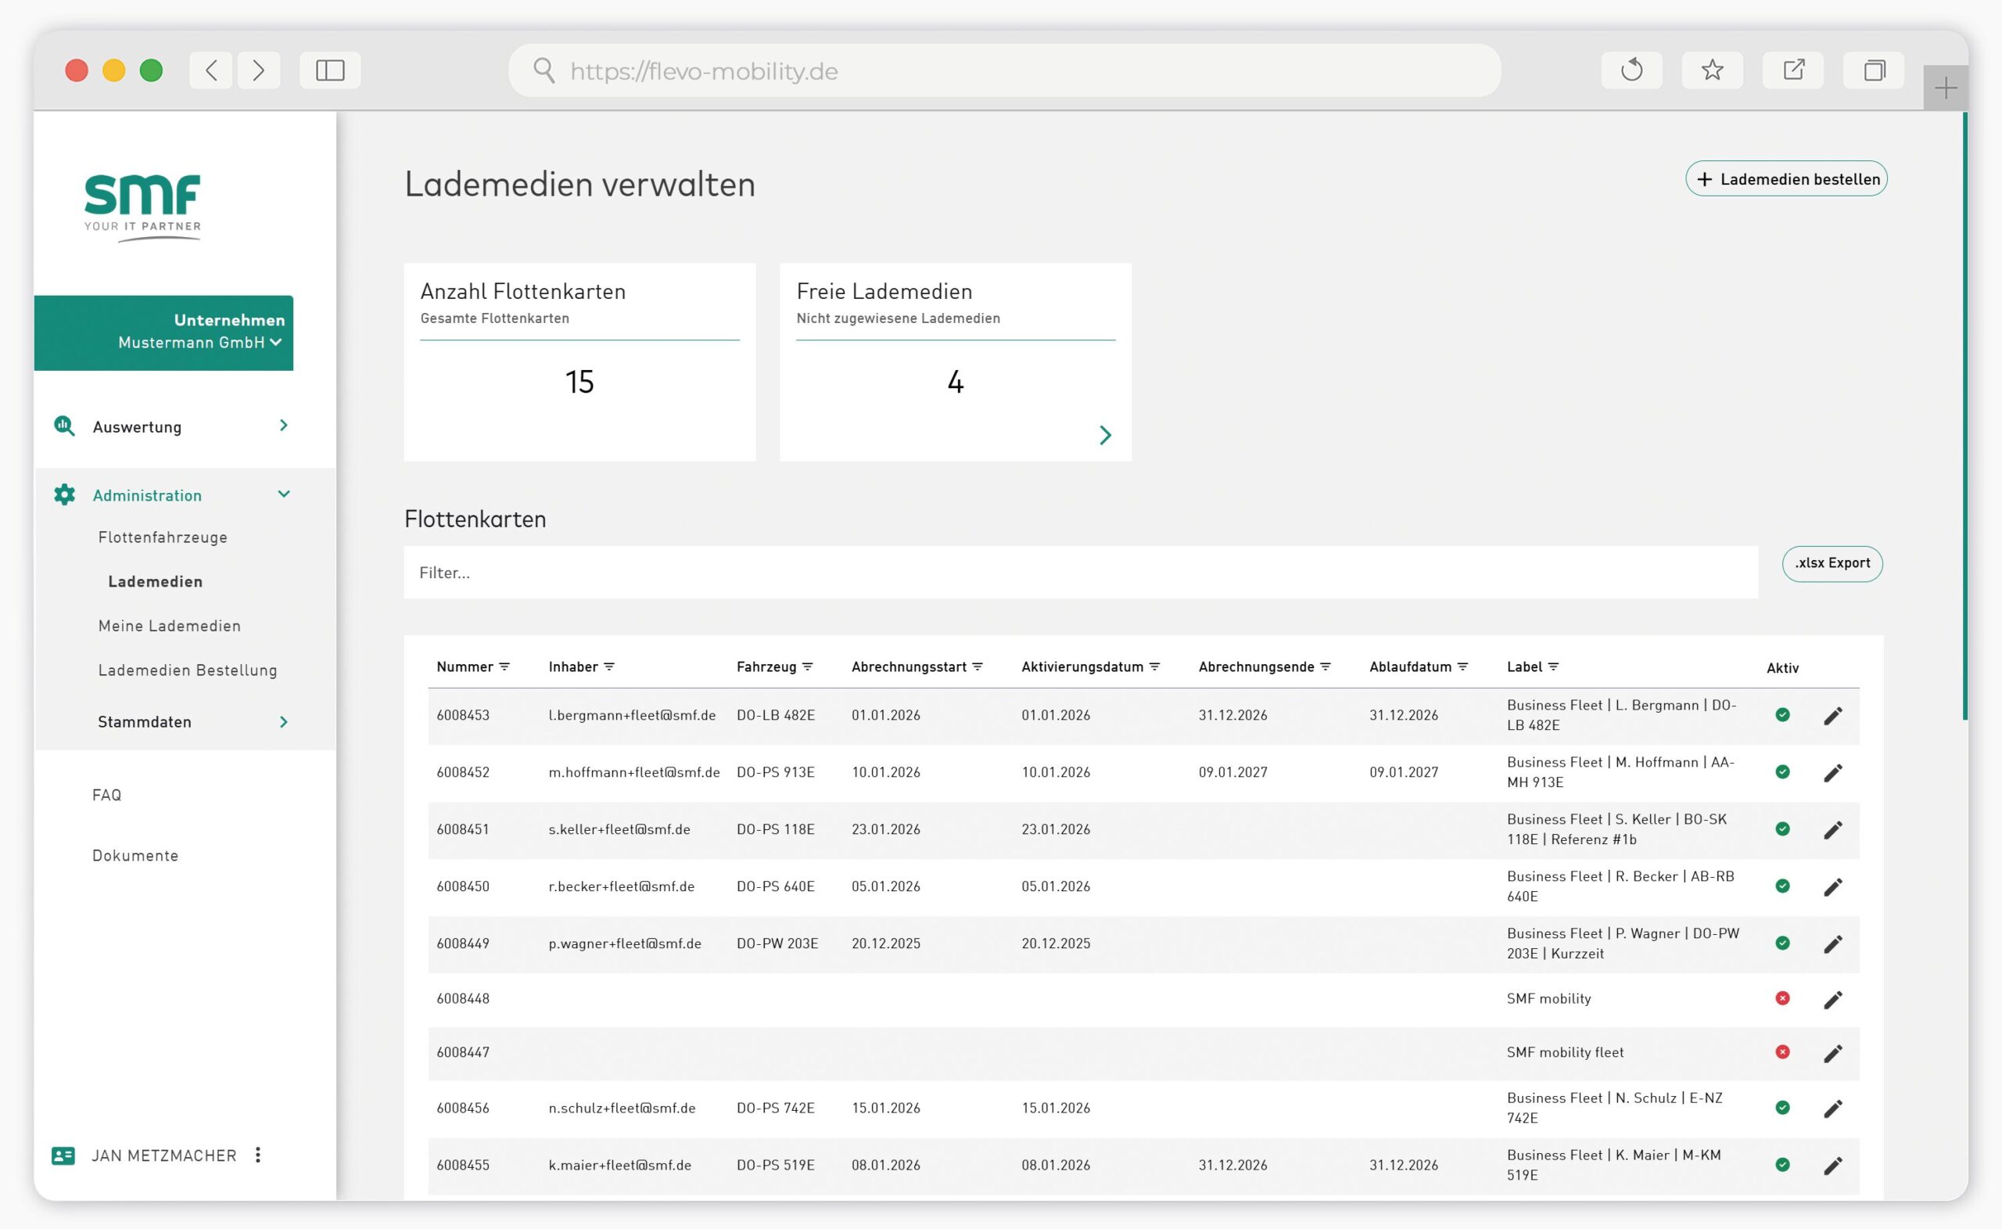
Task: Toggle the red inactive status of card 6008448
Action: [x=1782, y=998]
